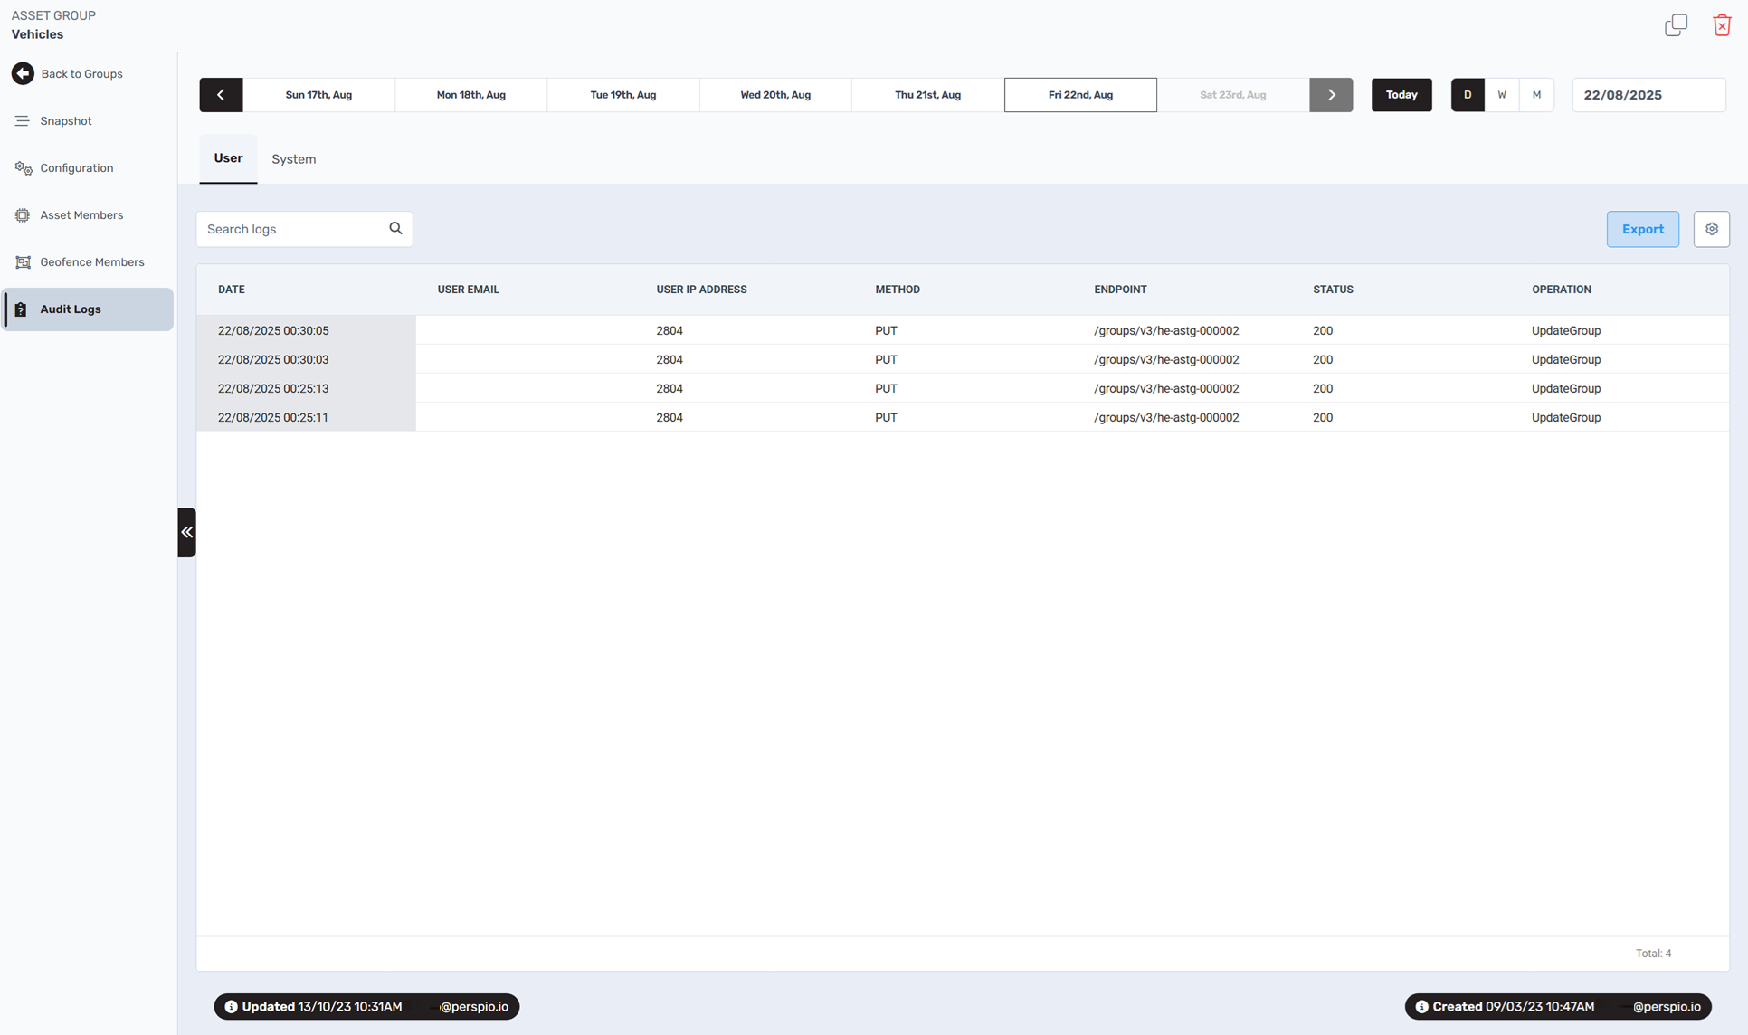Click the Back to Groups arrow icon
This screenshot has height=1035, width=1748.
(23, 73)
